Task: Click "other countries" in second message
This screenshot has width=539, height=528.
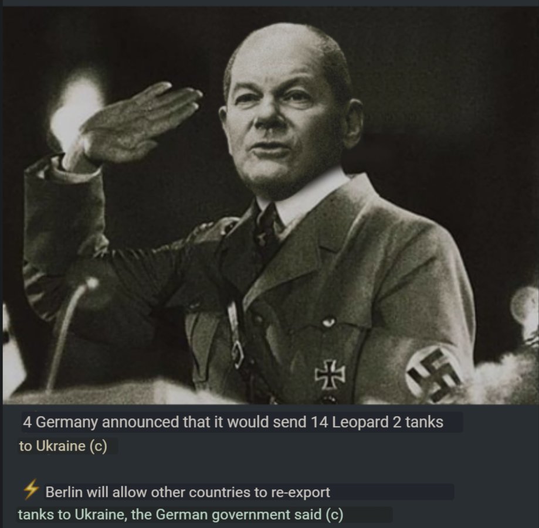Action: point(201,492)
